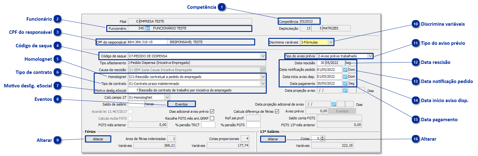
Task: Expand the Cód.campo 27 dropdown
Action: coord(167,97)
